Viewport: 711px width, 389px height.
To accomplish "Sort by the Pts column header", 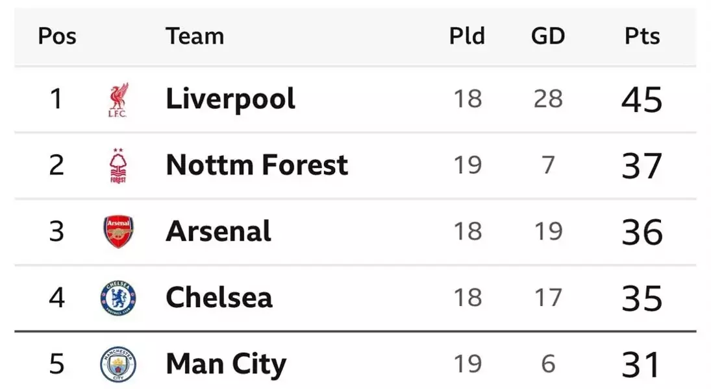I will pos(642,36).
